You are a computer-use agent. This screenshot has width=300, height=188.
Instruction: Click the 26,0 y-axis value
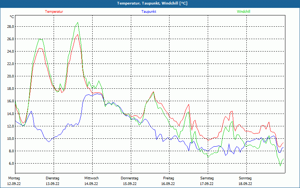(10, 39)
